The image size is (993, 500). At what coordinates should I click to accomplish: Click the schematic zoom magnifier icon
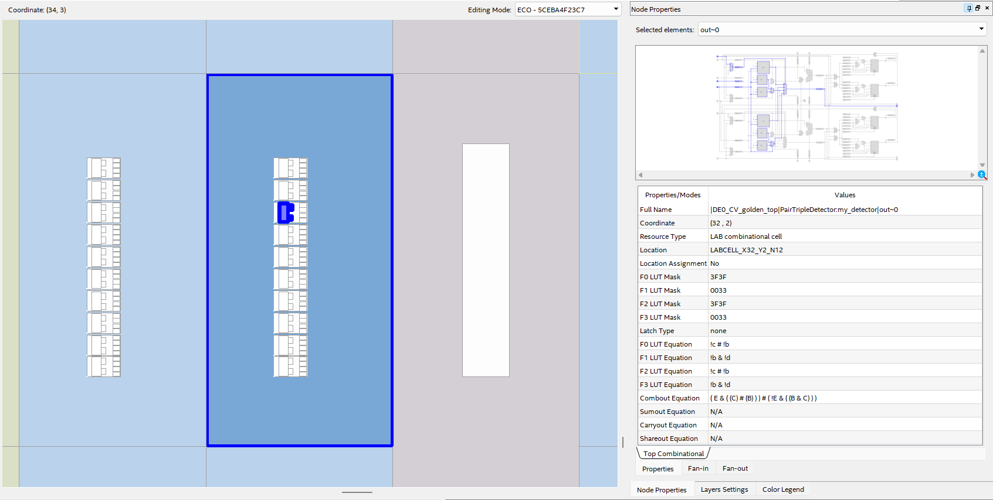point(982,174)
